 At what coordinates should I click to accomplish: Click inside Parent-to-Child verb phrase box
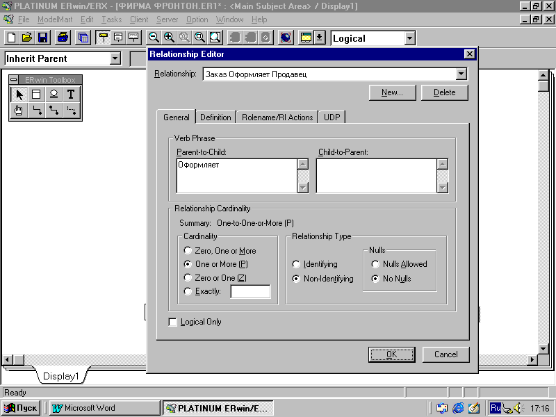pyautogui.click(x=236, y=176)
